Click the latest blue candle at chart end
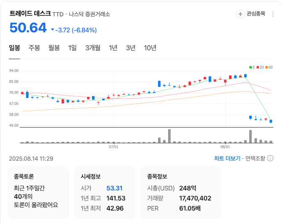Viewport: 282px width, 224px height. (x=271, y=121)
